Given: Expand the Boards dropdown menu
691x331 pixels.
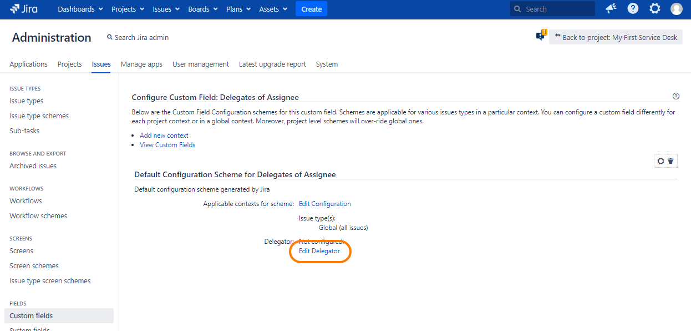Looking at the screenshot, I should point(202,9).
